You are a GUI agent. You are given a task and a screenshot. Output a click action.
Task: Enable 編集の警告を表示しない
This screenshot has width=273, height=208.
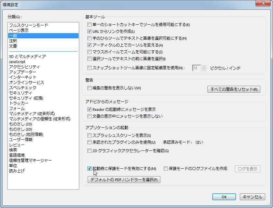pos(89,88)
